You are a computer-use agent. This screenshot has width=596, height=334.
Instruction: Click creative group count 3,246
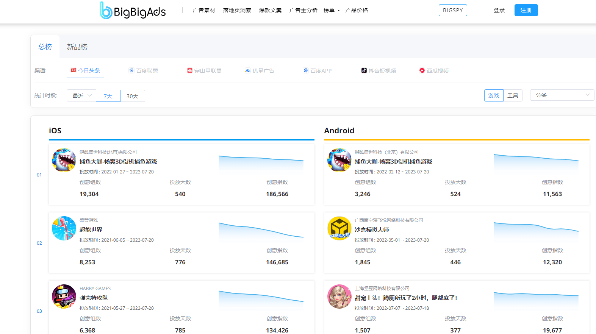[363, 194]
